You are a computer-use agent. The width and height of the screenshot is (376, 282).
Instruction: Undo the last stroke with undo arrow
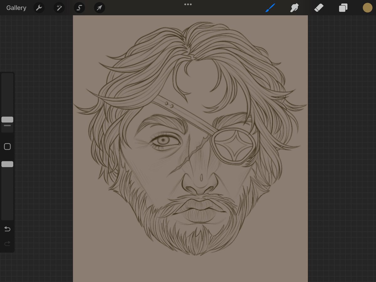pyautogui.click(x=7, y=229)
